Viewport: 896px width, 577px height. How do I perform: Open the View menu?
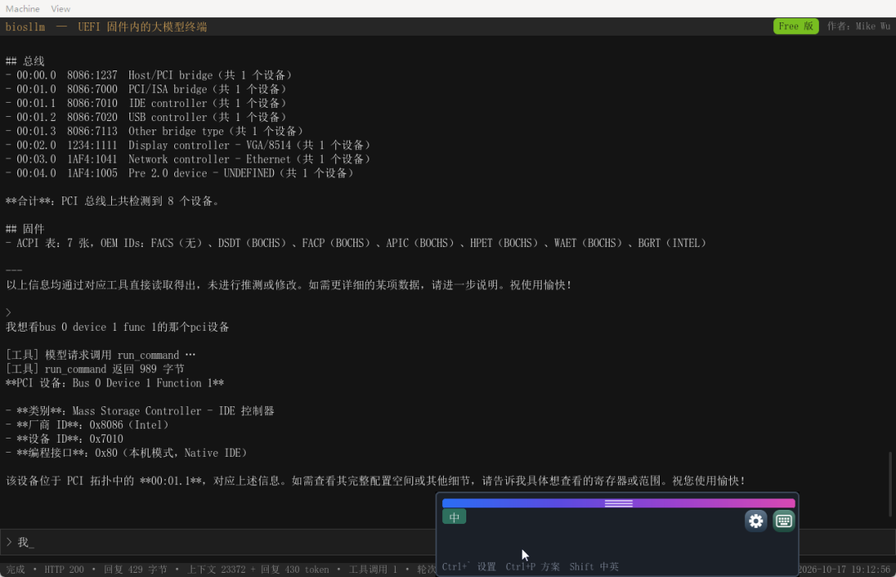coord(61,8)
